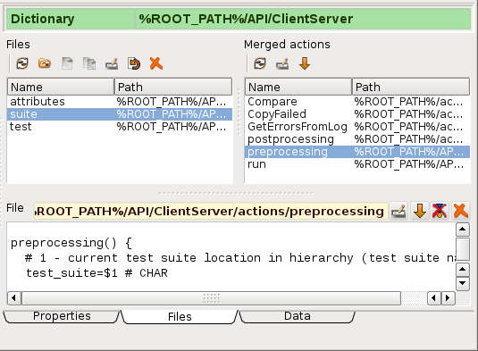The height and width of the screenshot is (351, 478).
Task: Click the new file icon in Files
Action: click(x=67, y=63)
